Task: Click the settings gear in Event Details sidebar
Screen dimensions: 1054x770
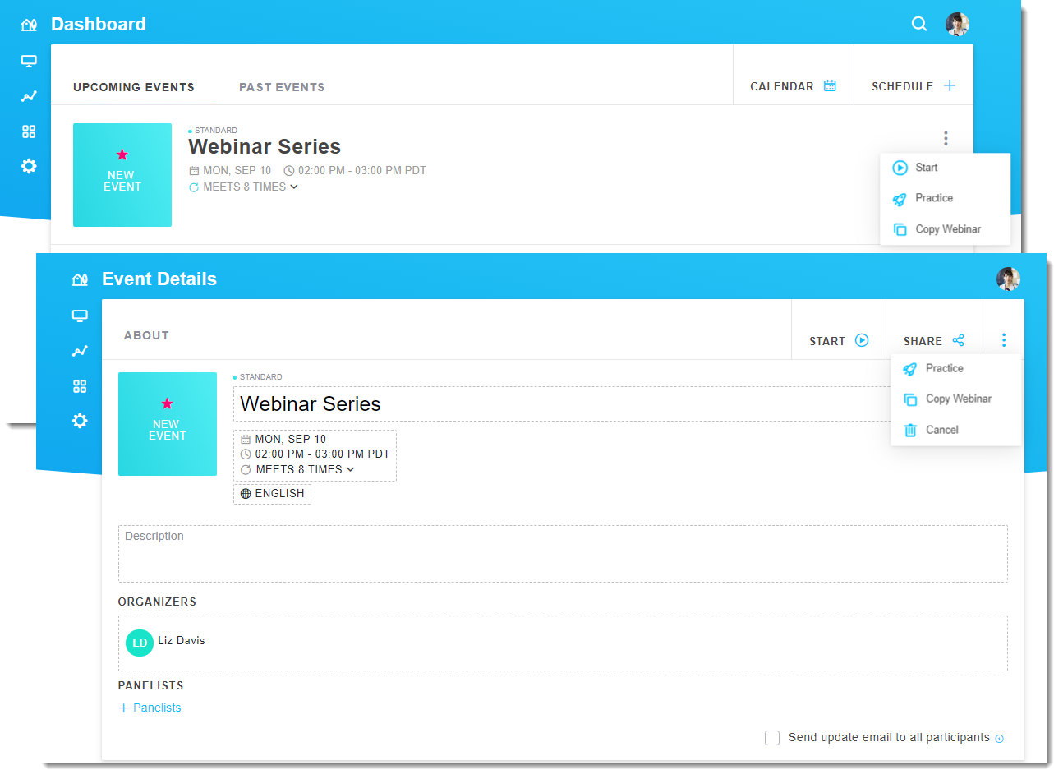Action: pos(80,421)
